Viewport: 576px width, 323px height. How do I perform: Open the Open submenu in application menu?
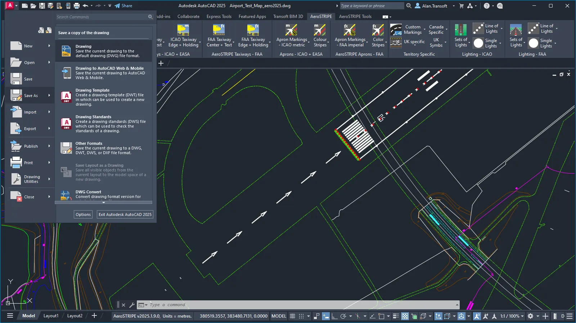pos(30,63)
